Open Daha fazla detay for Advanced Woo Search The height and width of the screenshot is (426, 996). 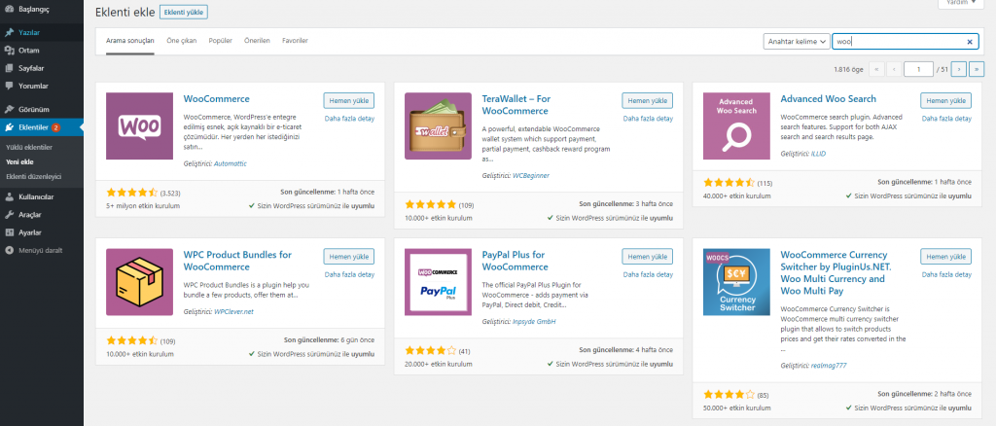coord(946,118)
